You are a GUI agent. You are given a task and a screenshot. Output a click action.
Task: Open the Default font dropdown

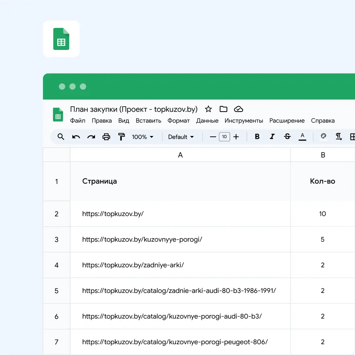pyautogui.click(x=182, y=137)
